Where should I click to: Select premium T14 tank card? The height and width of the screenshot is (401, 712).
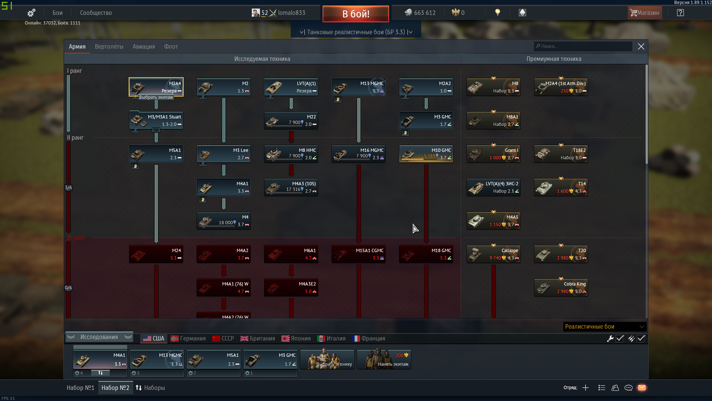click(x=561, y=187)
